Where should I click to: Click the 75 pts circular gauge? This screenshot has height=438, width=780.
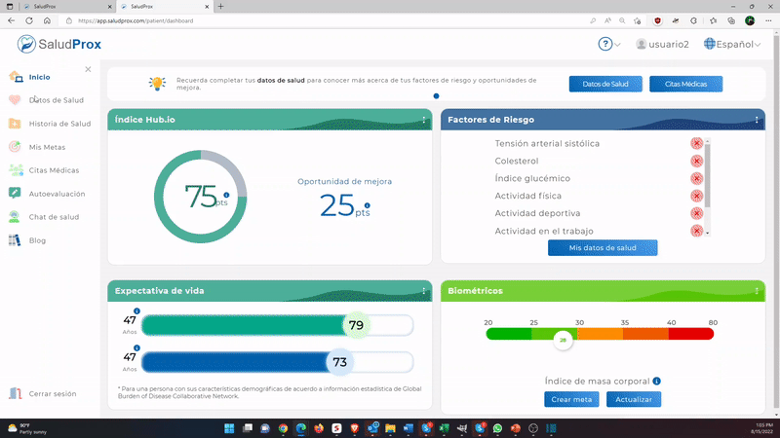[x=201, y=197]
